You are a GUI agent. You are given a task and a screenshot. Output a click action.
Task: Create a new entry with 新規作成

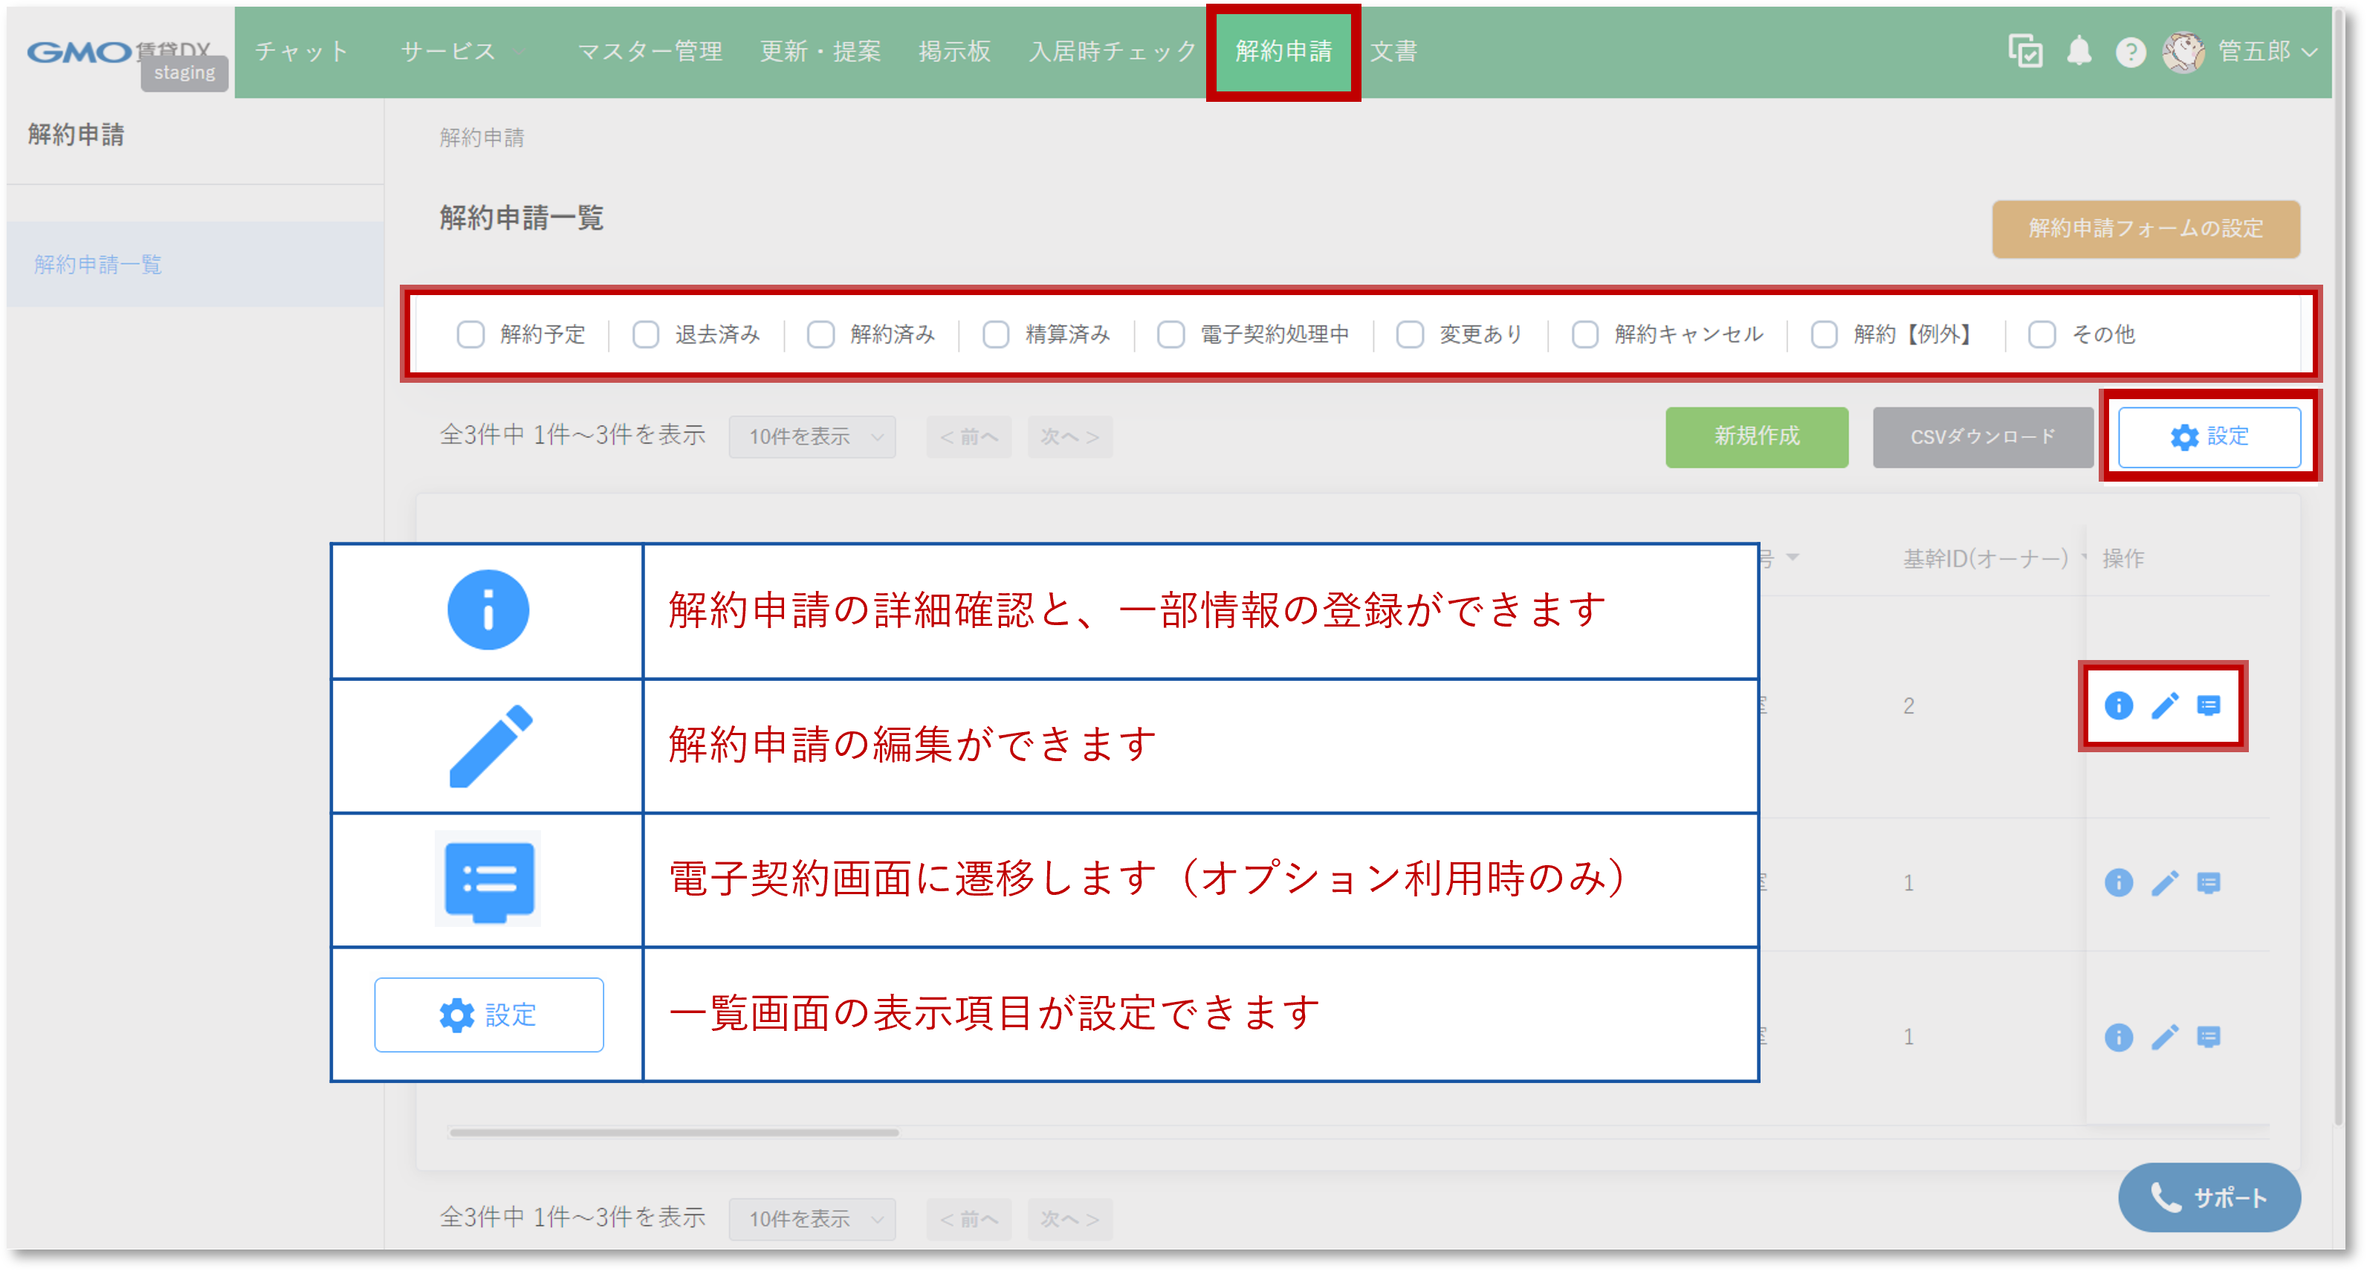tap(1756, 436)
